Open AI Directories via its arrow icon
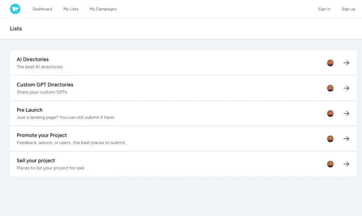362x216 pixels. [x=346, y=62]
